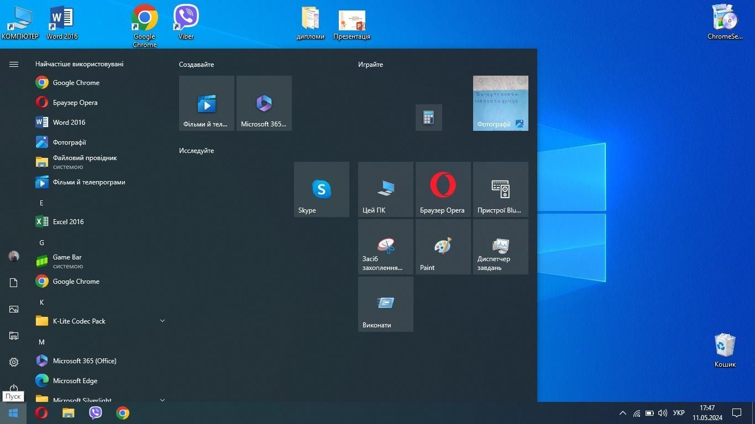
Task: Click the Создавайте tile group header
Action: [196, 65]
